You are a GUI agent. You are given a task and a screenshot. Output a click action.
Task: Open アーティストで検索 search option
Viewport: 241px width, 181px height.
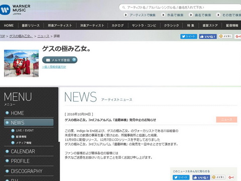143,15
